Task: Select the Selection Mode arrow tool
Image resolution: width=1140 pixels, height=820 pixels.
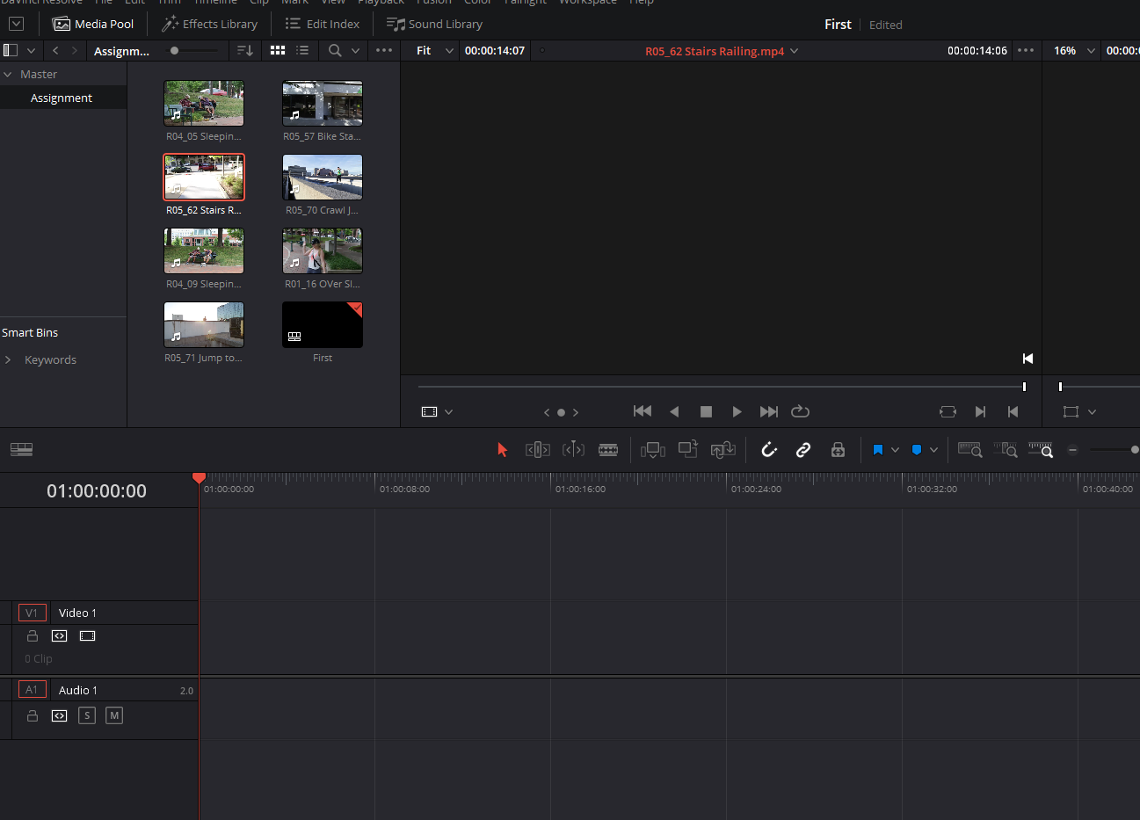Action: click(503, 450)
